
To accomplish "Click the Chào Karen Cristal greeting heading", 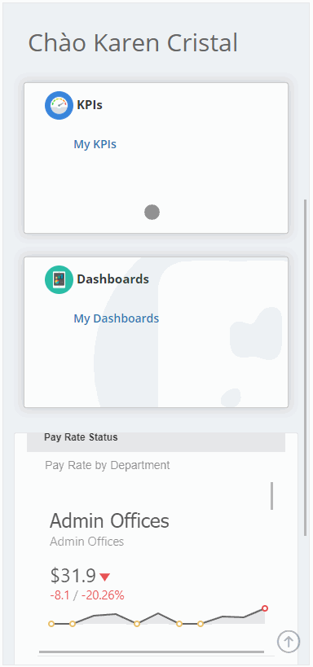I will 133,43.
